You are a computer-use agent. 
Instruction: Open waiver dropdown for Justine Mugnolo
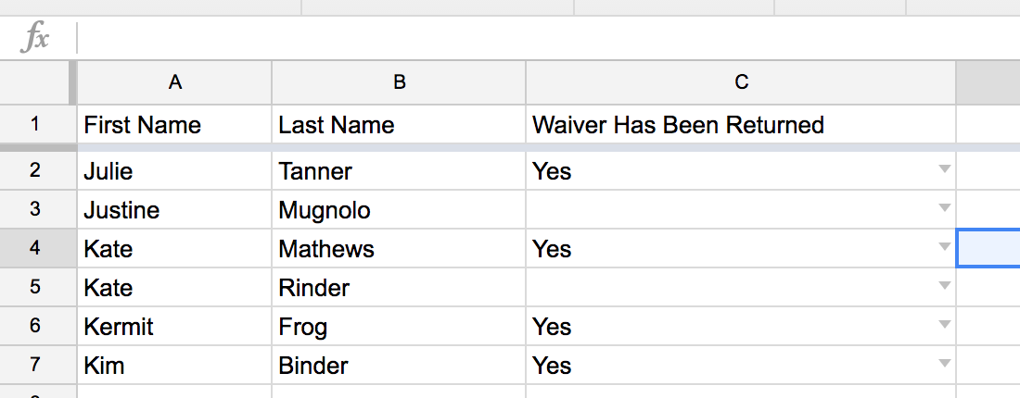(x=944, y=208)
